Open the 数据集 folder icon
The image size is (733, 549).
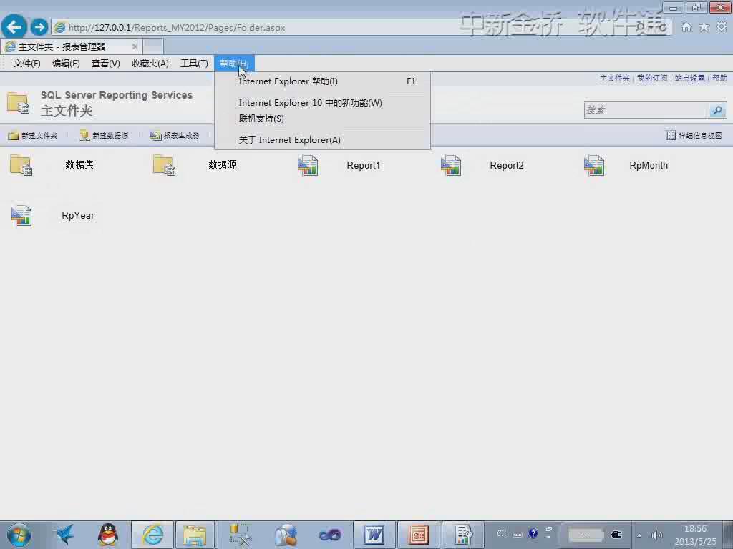point(21,165)
